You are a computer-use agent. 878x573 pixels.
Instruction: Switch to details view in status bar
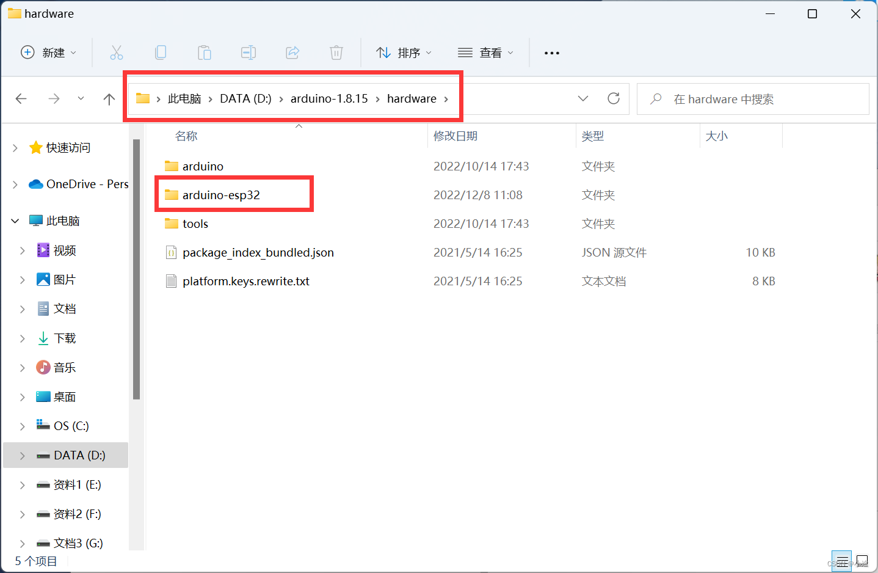click(x=842, y=560)
